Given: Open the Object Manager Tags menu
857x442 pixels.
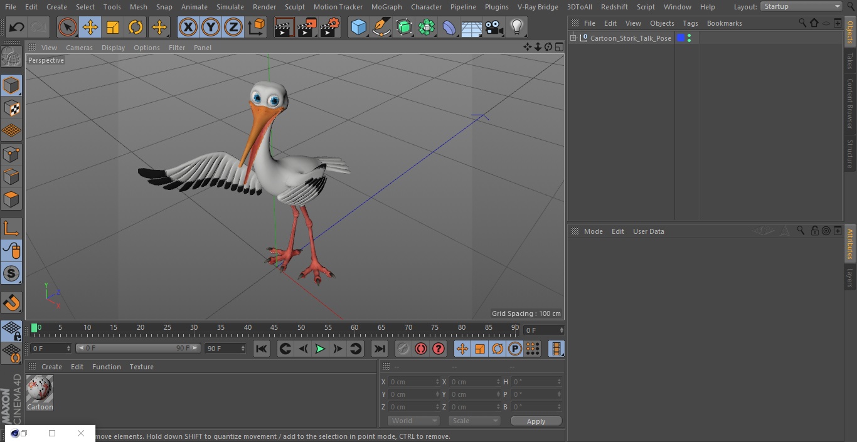Looking at the screenshot, I should pos(690,23).
